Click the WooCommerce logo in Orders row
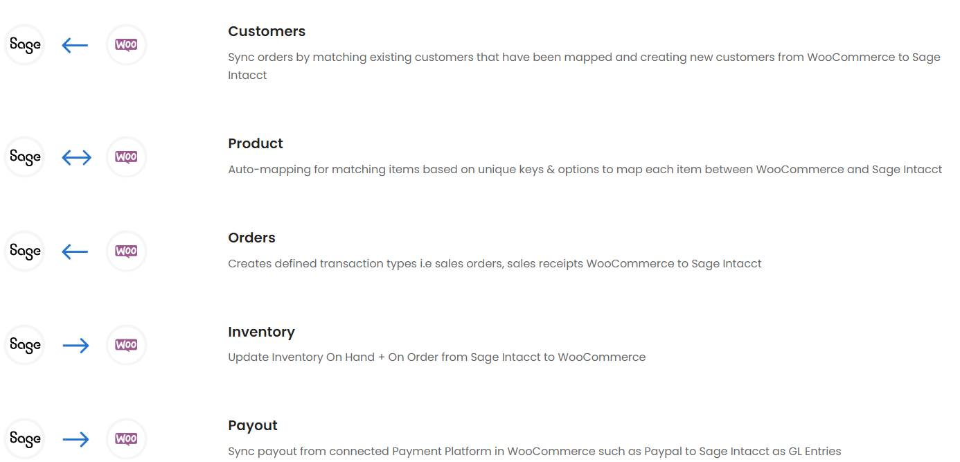 tap(126, 251)
